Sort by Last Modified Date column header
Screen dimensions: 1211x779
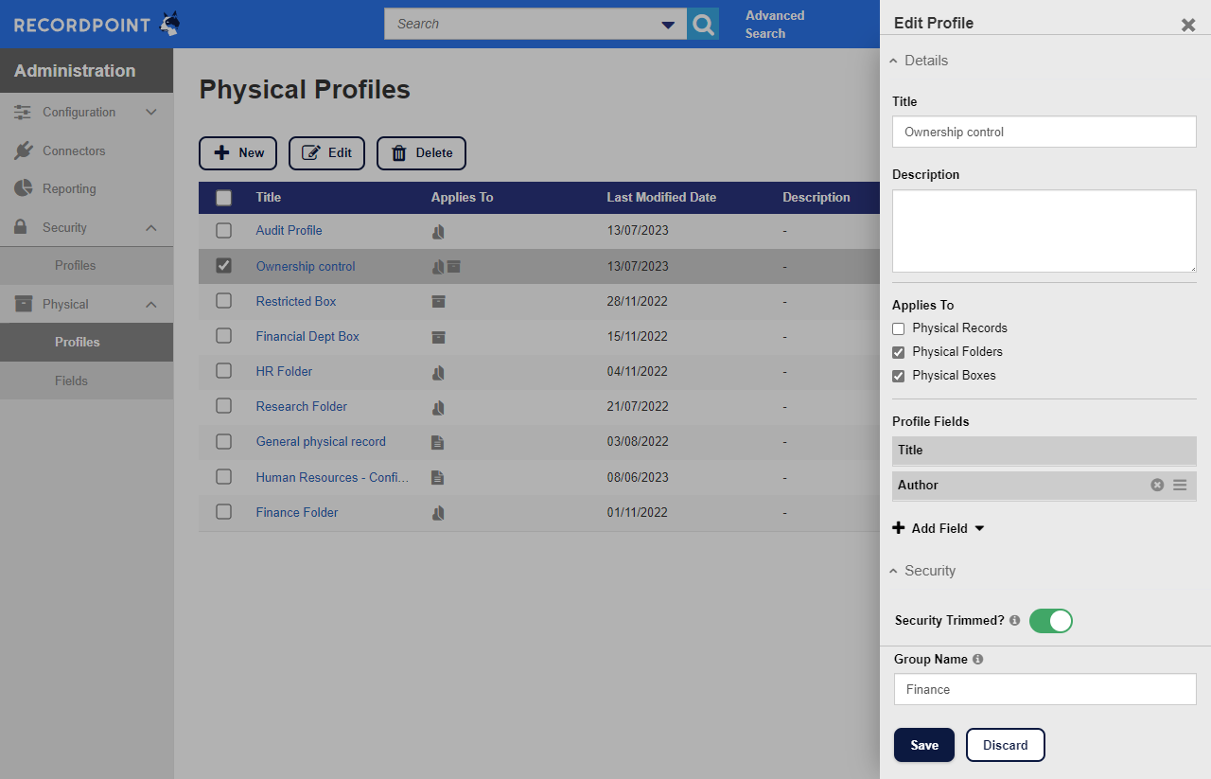(661, 198)
